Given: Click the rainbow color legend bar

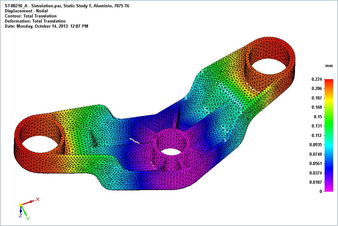Looking at the screenshot, I should click(x=329, y=135).
